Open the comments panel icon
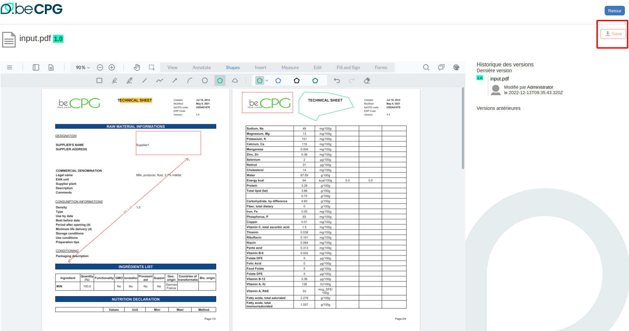The image size is (629, 331). coord(441,67)
